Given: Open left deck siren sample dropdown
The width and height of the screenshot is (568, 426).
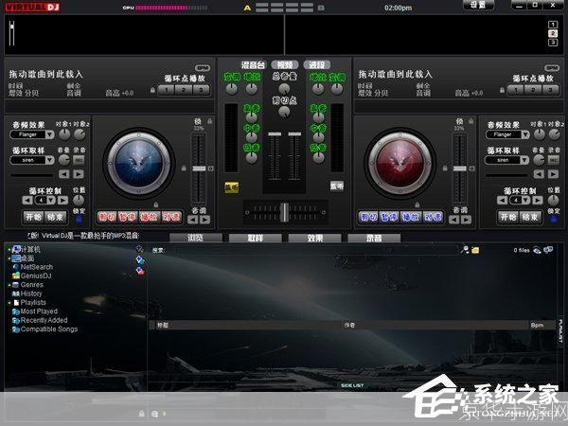Looking at the screenshot, I should [49, 160].
